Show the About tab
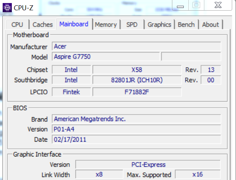This screenshot has width=236, height=180. tap(210, 24)
